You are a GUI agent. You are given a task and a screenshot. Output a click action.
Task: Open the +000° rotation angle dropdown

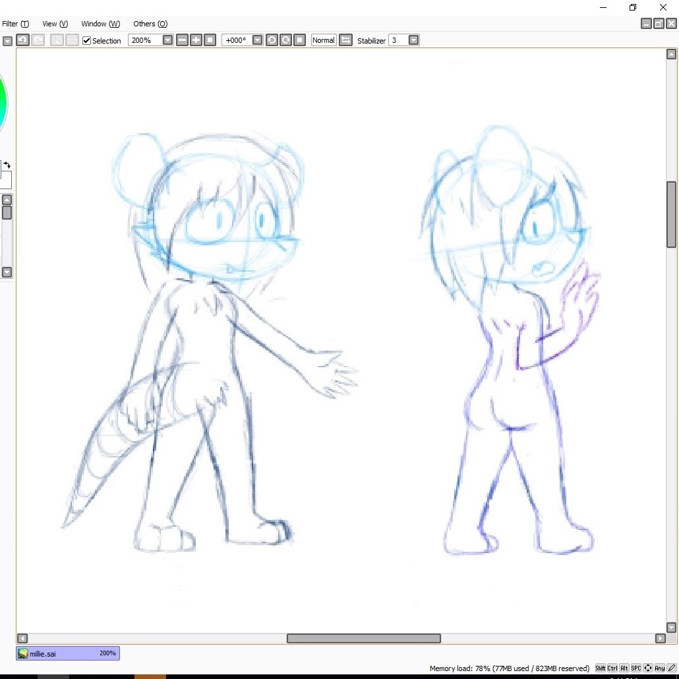(x=257, y=40)
